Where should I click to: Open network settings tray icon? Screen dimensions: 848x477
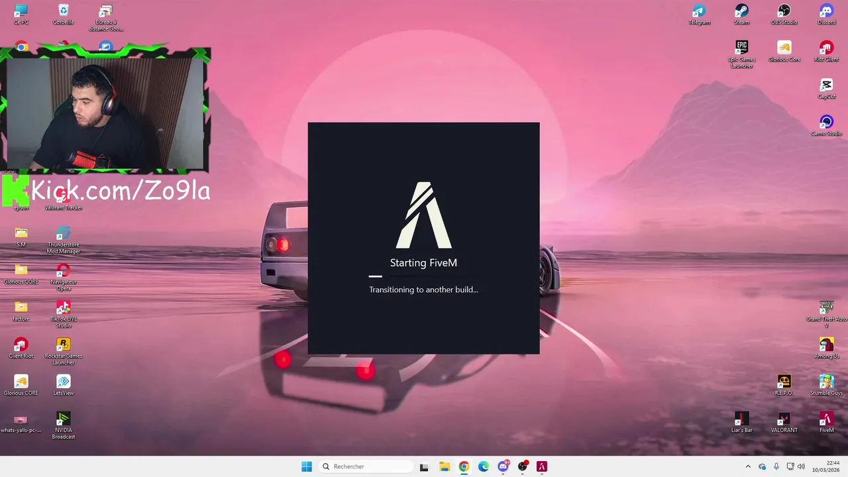click(x=790, y=466)
